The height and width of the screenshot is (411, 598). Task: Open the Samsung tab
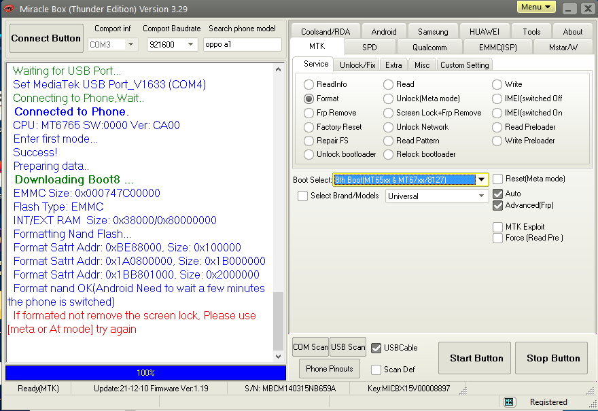coord(432,32)
